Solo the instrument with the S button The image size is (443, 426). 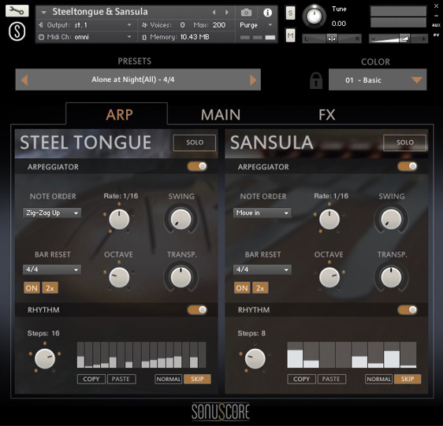[290, 13]
